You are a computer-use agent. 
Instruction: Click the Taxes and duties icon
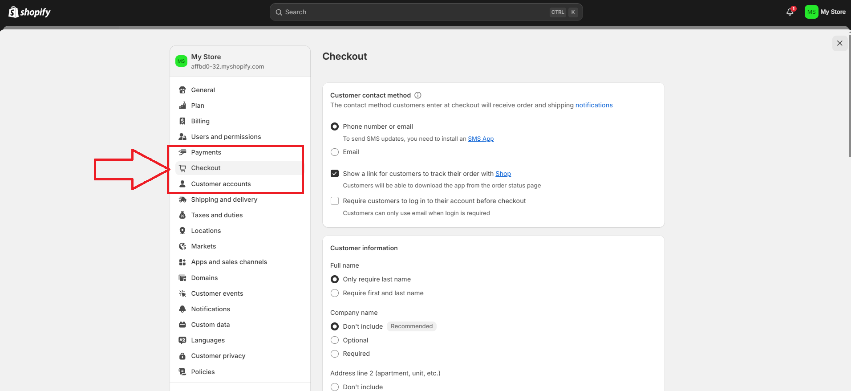point(182,215)
